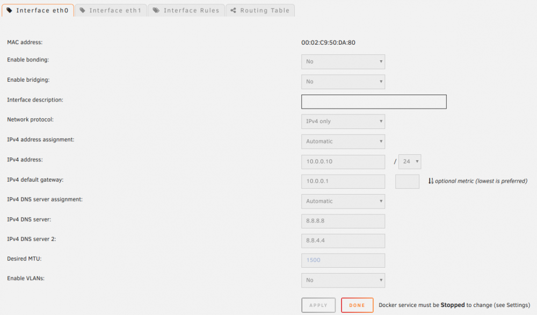The height and width of the screenshot is (315, 537).
Task: Select the MAC address value 00:02:C9:50:DA:80
Action: coord(328,42)
